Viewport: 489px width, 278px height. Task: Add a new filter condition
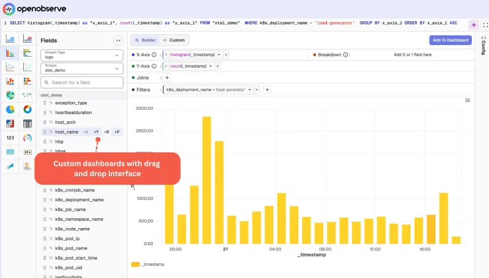click(267, 90)
